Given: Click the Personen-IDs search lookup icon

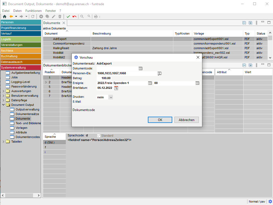Looking at the screenshot, I should tap(160, 73).
